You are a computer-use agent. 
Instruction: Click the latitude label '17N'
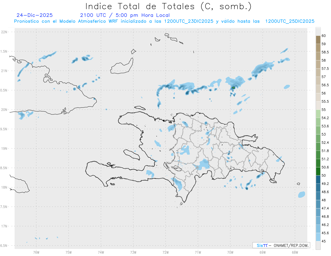4,226
